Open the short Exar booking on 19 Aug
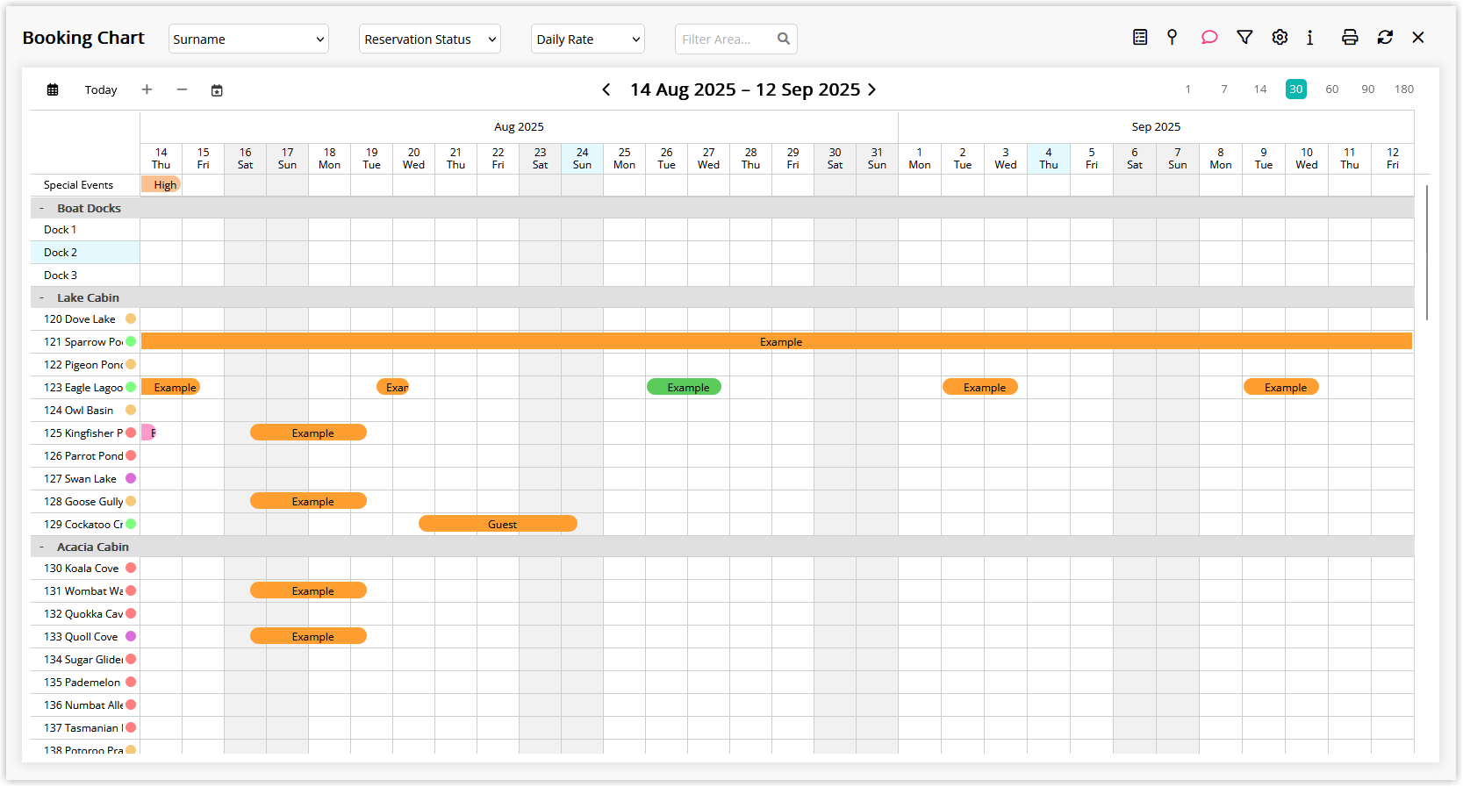The width and height of the screenshot is (1463, 787). point(393,387)
